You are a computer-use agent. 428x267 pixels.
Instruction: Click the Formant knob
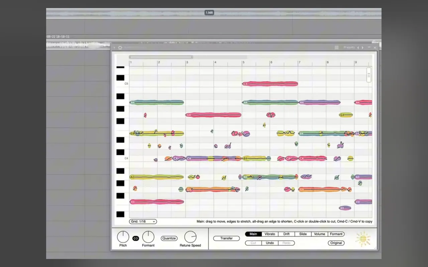(148, 237)
